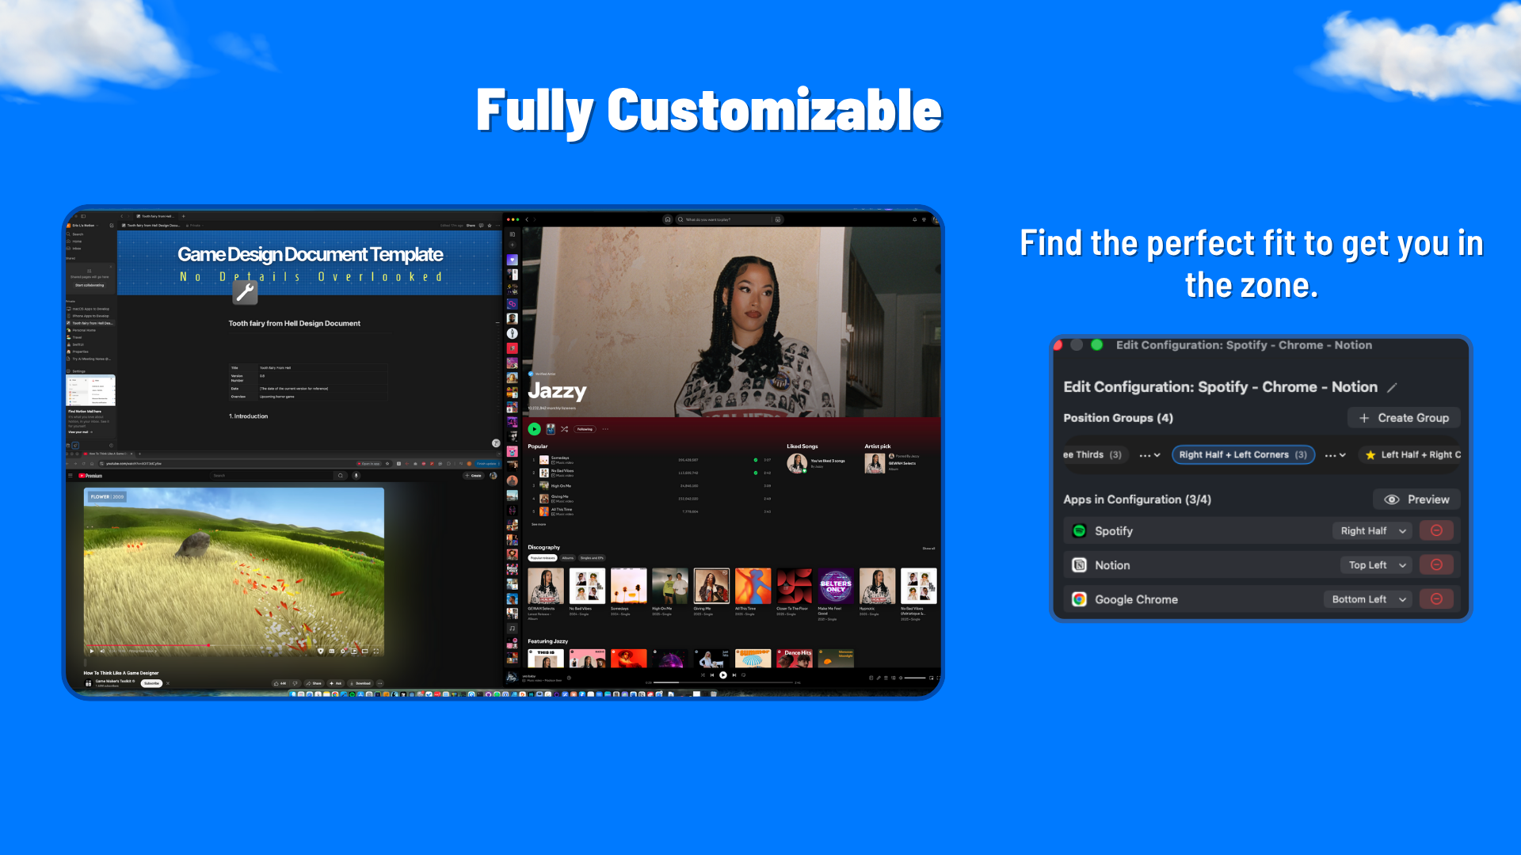Remove Google Chrome from the configuration

[1436, 599]
